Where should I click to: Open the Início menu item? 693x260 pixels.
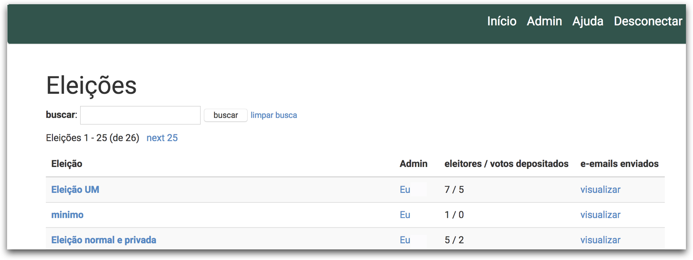pyautogui.click(x=502, y=21)
